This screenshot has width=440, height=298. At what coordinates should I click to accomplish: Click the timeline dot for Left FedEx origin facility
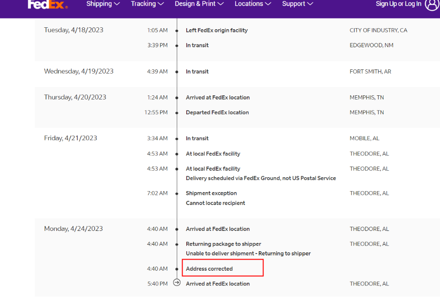point(177,31)
